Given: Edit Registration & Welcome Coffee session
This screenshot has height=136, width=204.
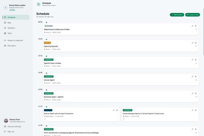Looking at the screenshot, I should pyautogui.click(x=192, y=26).
